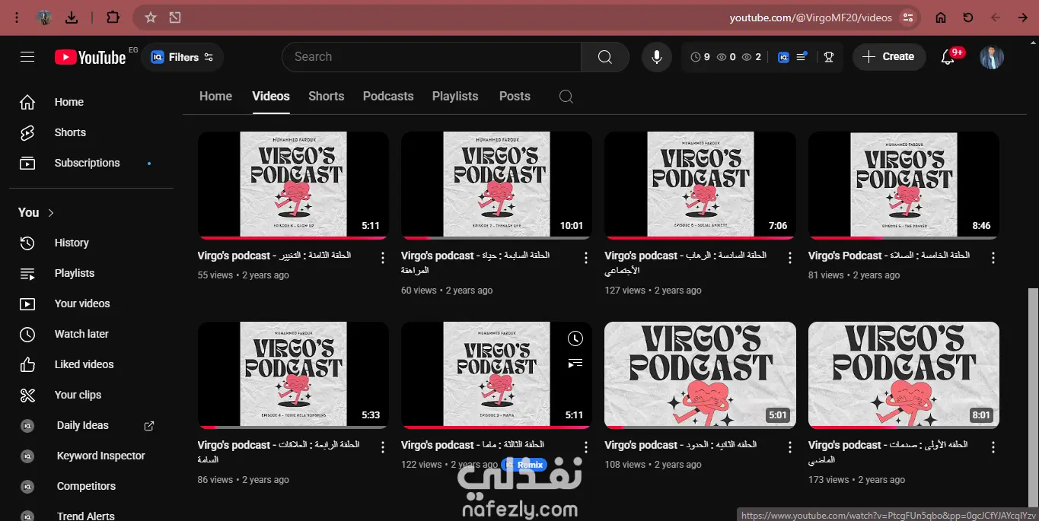1039x521 pixels.
Task: Click the search magnifier button
Action: [605, 57]
